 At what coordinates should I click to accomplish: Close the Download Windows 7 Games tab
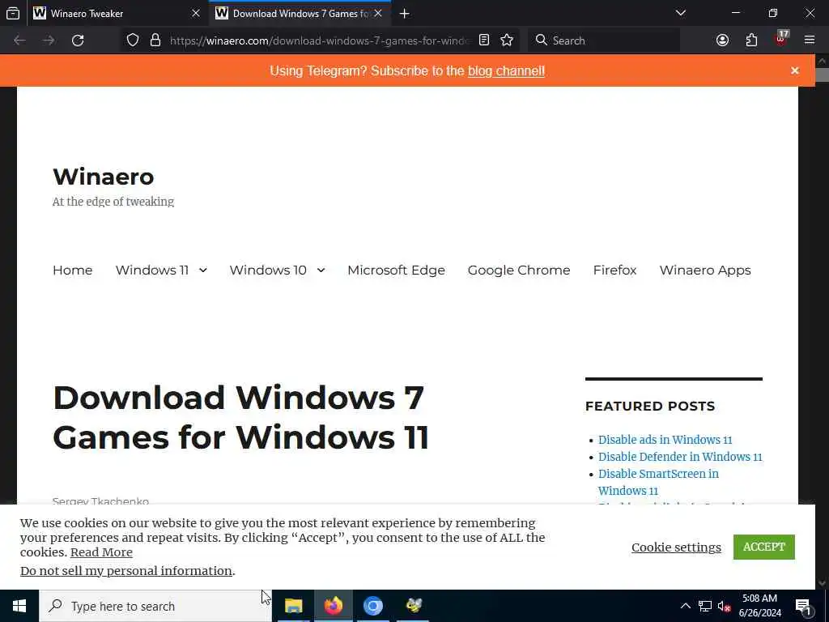[378, 13]
